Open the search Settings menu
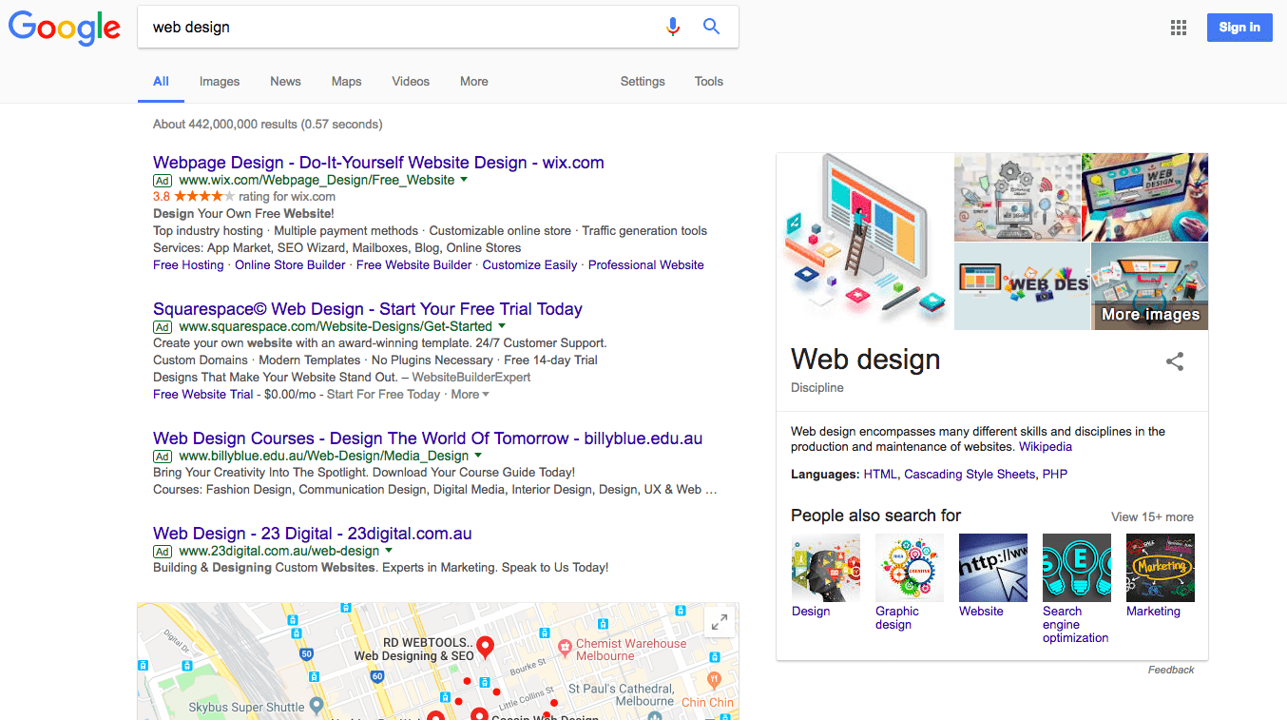 click(643, 82)
